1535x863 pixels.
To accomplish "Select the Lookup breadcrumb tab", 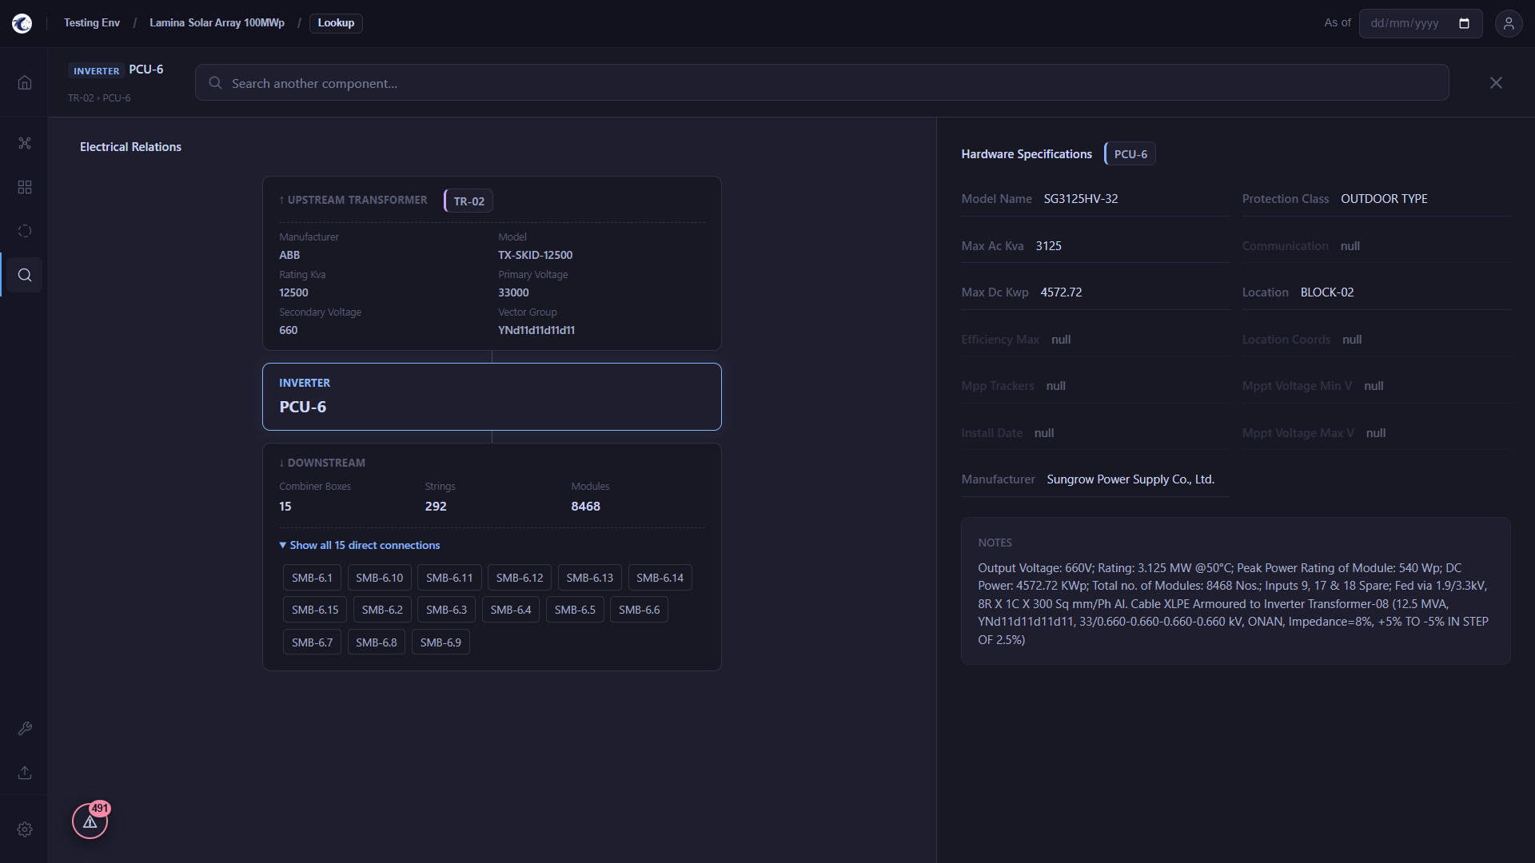I will pos(336,23).
